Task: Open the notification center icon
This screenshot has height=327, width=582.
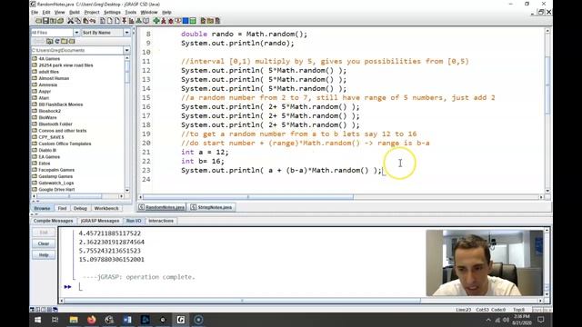Action: (x=541, y=320)
